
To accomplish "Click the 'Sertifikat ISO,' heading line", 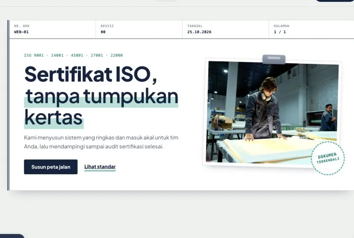I will click(91, 74).
